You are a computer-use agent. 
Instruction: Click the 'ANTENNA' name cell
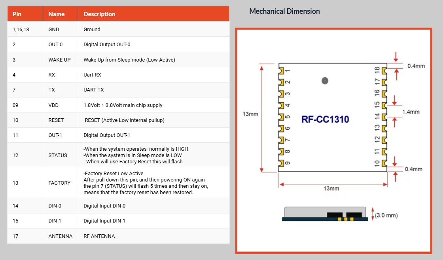click(61, 236)
